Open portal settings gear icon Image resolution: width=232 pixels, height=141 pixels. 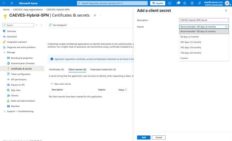point(185,3)
